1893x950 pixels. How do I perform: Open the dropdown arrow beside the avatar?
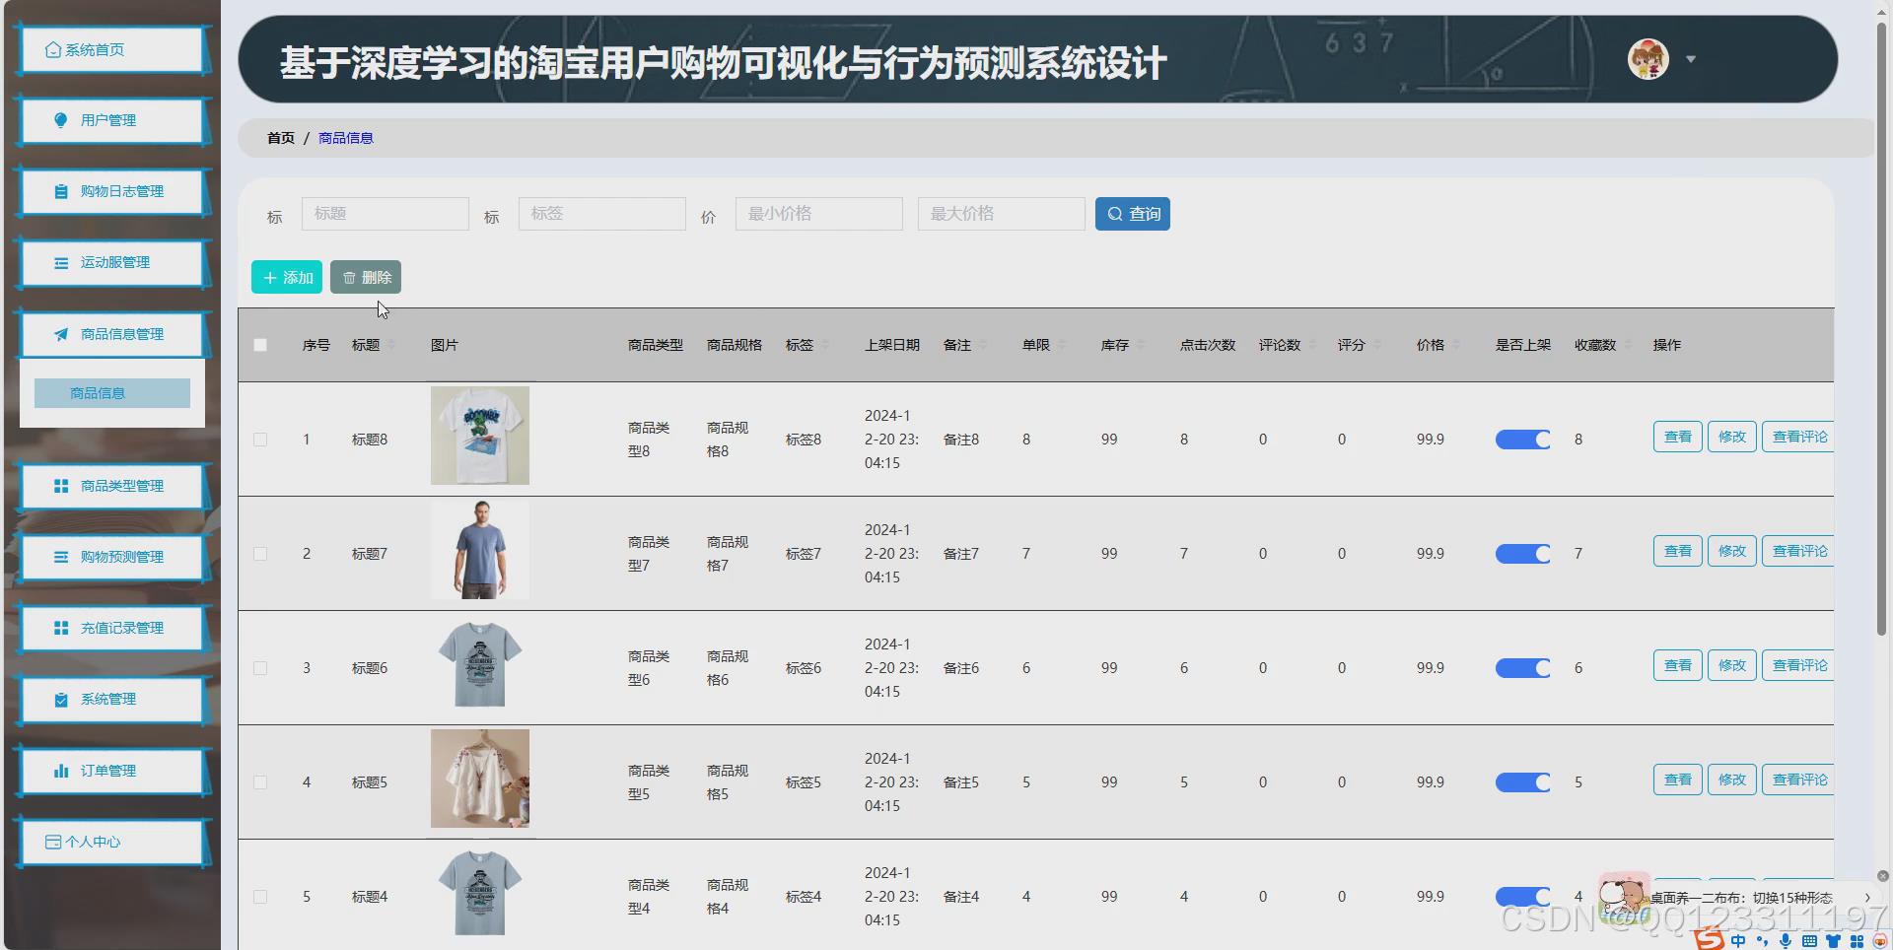point(1691,59)
